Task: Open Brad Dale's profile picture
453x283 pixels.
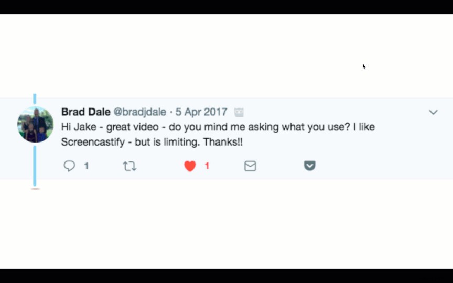Action: click(36, 125)
